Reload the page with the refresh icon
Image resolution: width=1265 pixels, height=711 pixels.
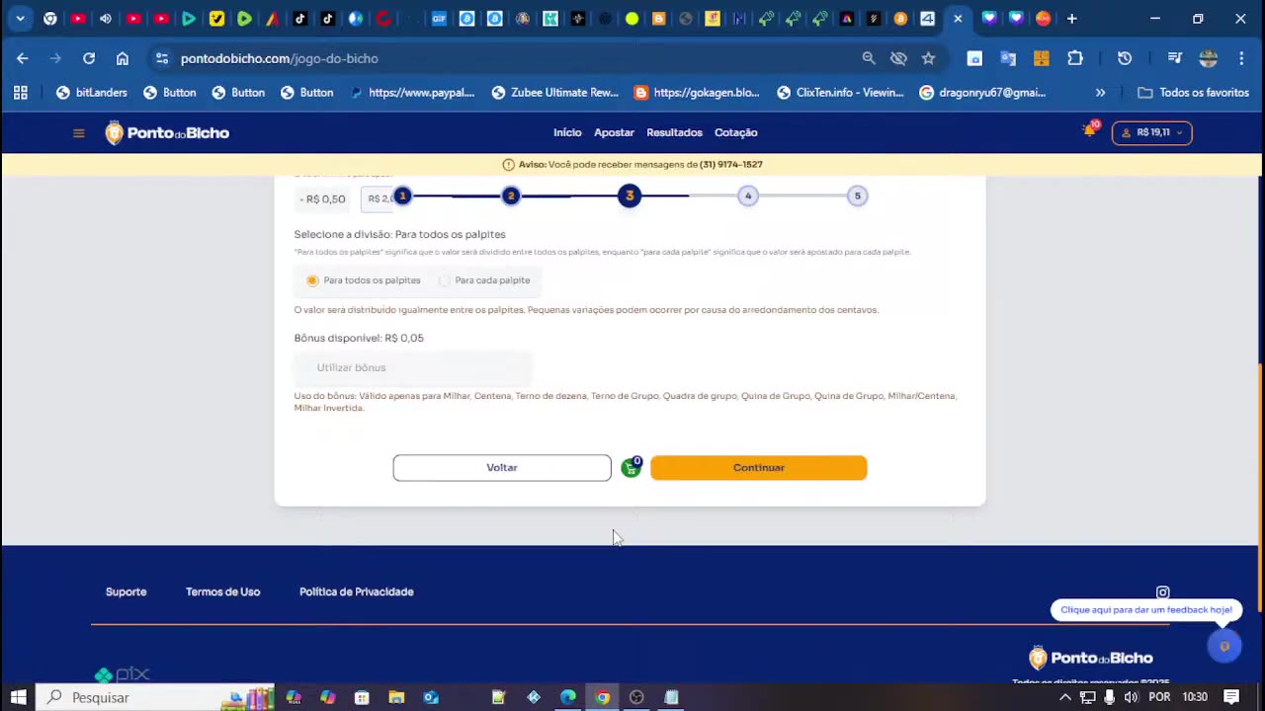click(89, 58)
